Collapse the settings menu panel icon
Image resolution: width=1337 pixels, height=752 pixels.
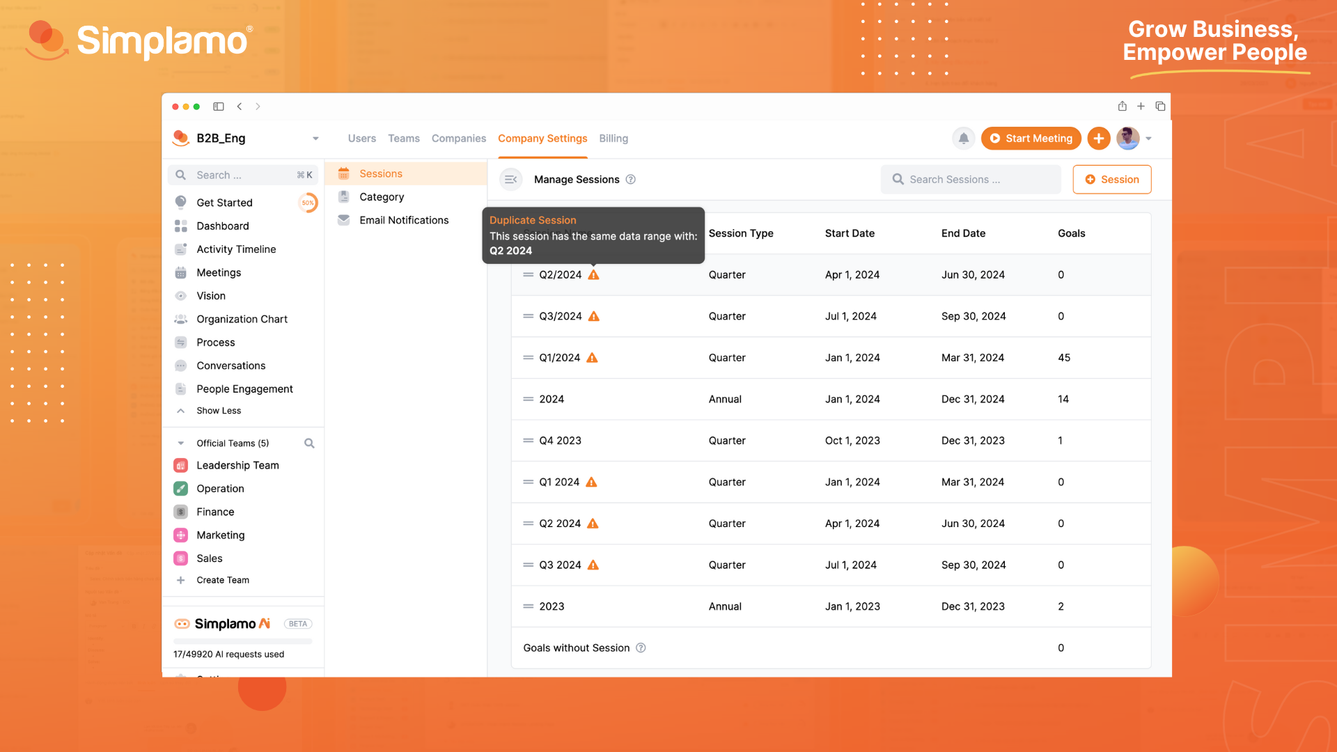(x=510, y=180)
